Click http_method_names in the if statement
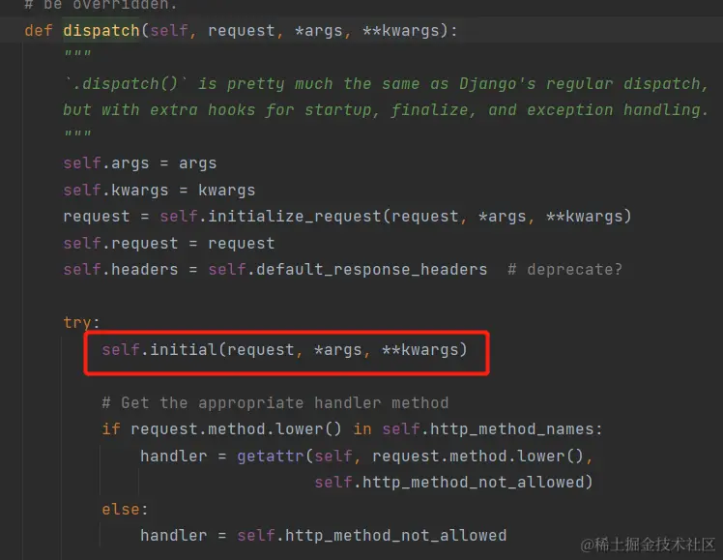Screen dimensions: 723x560 [x=512, y=429]
